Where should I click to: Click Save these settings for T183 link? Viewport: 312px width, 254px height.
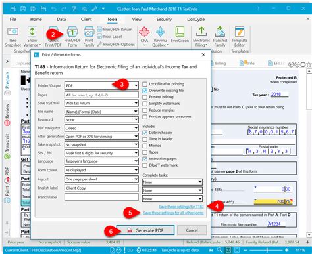(181, 207)
